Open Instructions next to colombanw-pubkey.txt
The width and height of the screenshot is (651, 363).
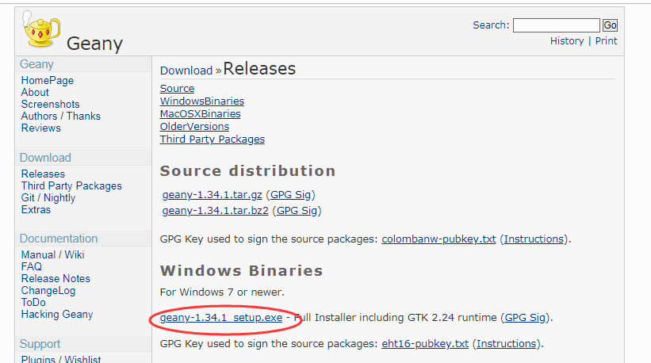click(534, 239)
